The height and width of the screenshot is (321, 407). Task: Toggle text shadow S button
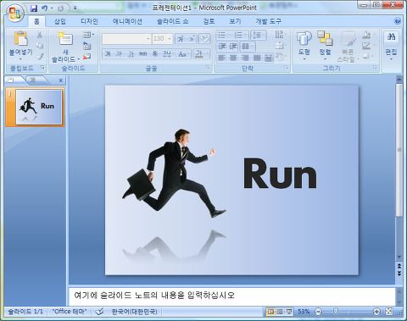(154, 53)
